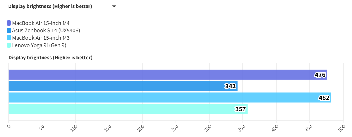Viewport: 352px width, 137px height.
Task: Toggle the Lenovo Yoga 9i (Gen 9) legend label
Action: click(39, 45)
